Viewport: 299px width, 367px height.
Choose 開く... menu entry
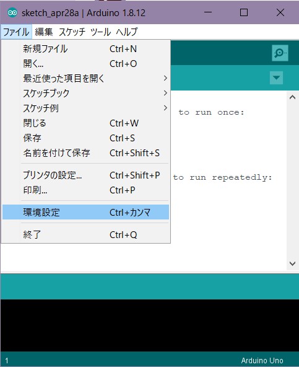[x=85, y=64]
